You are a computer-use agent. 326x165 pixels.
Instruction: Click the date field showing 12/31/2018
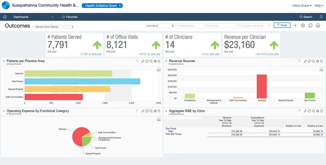click(x=160, y=26)
